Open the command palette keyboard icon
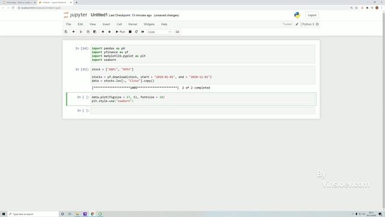The image size is (385, 217). [x=177, y=32]
